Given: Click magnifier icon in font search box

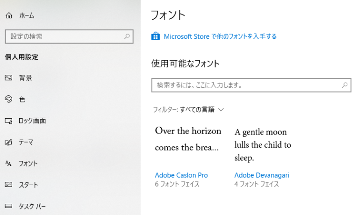Looking at the screenshot, I should (x=345, y=86).
